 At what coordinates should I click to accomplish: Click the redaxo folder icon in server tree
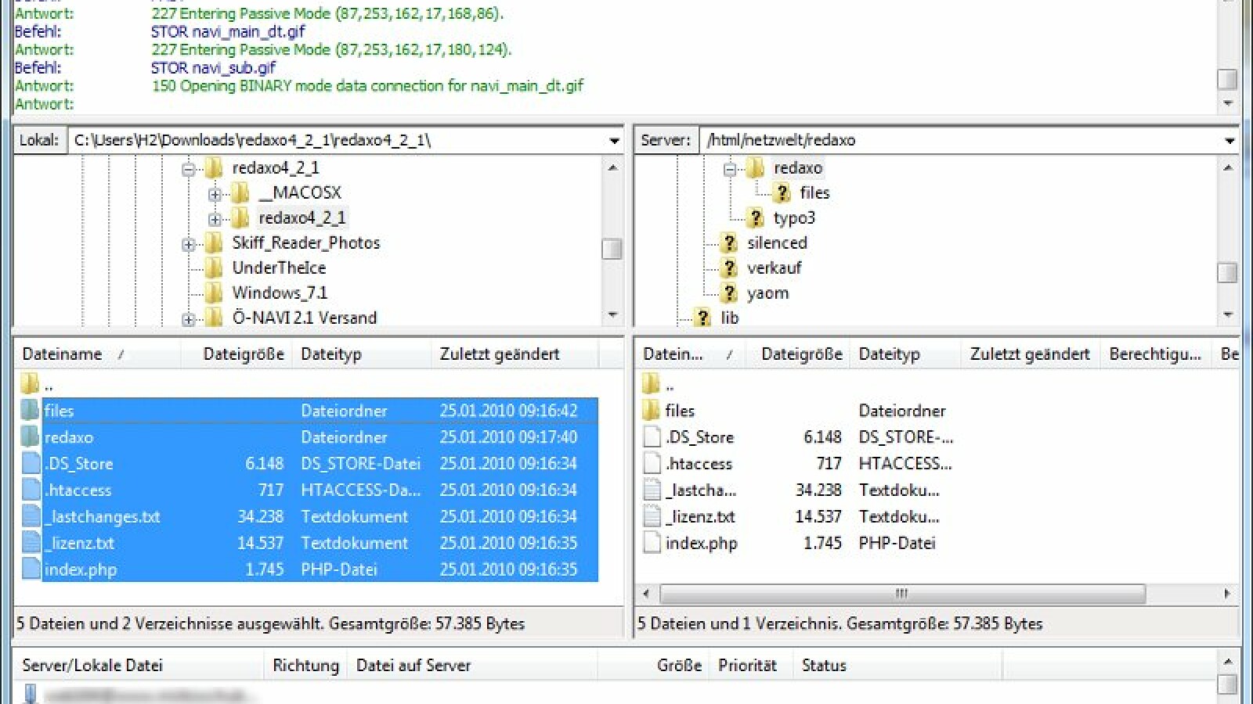tap(755, 167)
